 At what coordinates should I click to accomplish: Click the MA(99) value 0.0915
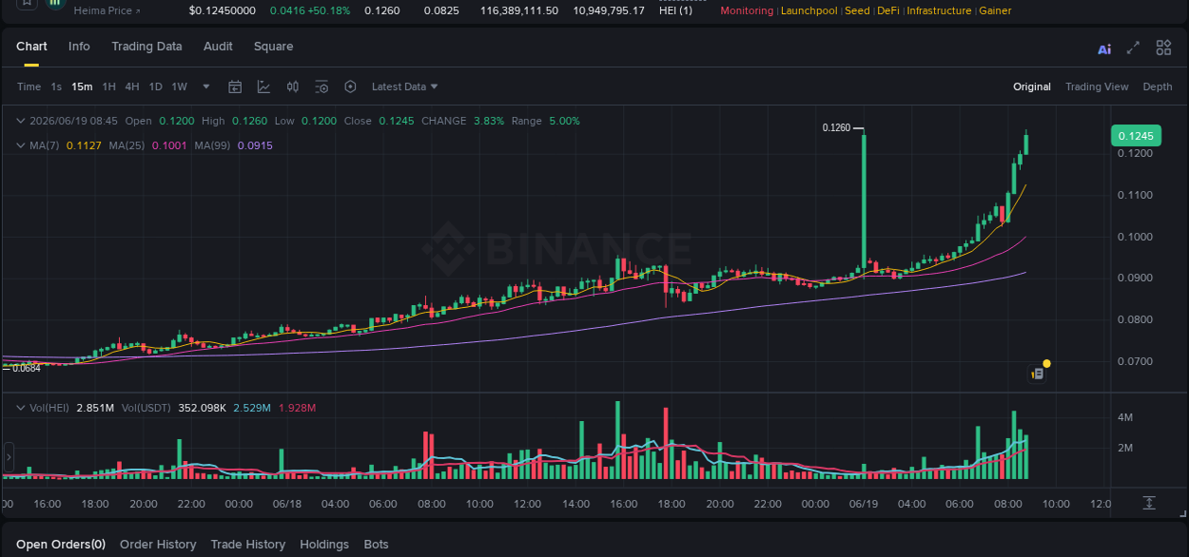255,145
